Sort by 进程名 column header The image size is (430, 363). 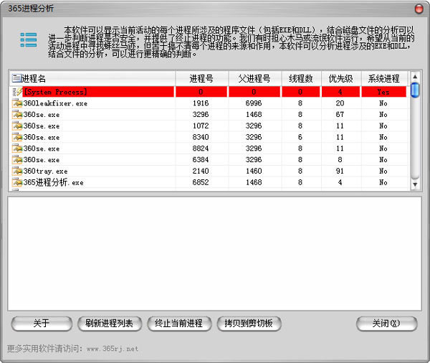click(92, 78)
